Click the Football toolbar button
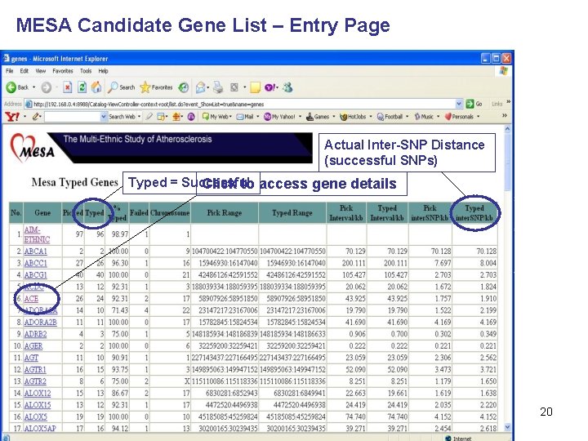The width and height of the screenshot is (588, 441). coord(392,117)
